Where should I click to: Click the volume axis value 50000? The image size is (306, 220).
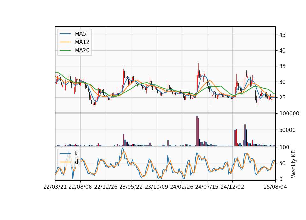pos(287,130)
